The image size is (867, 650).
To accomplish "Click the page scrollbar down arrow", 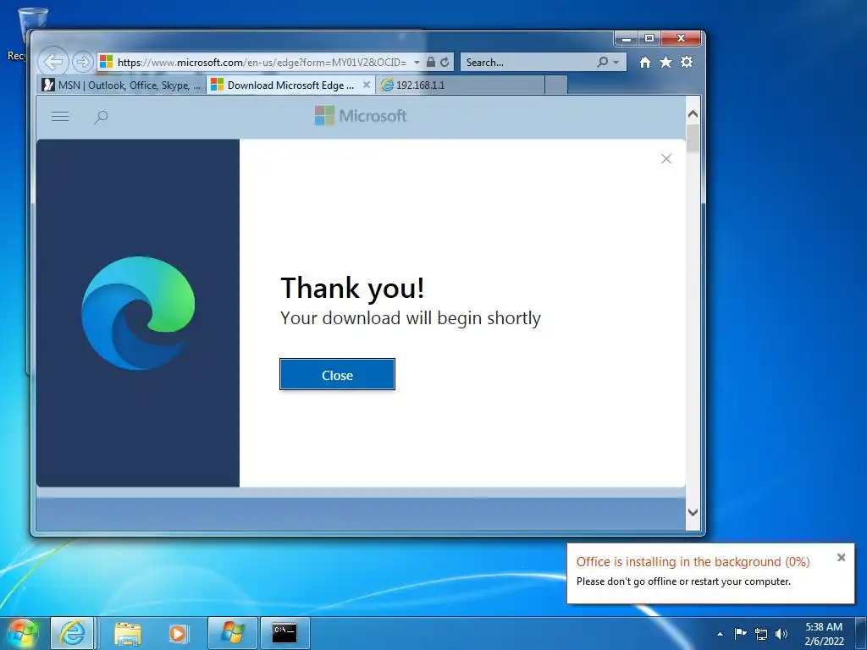I will 693,512.
